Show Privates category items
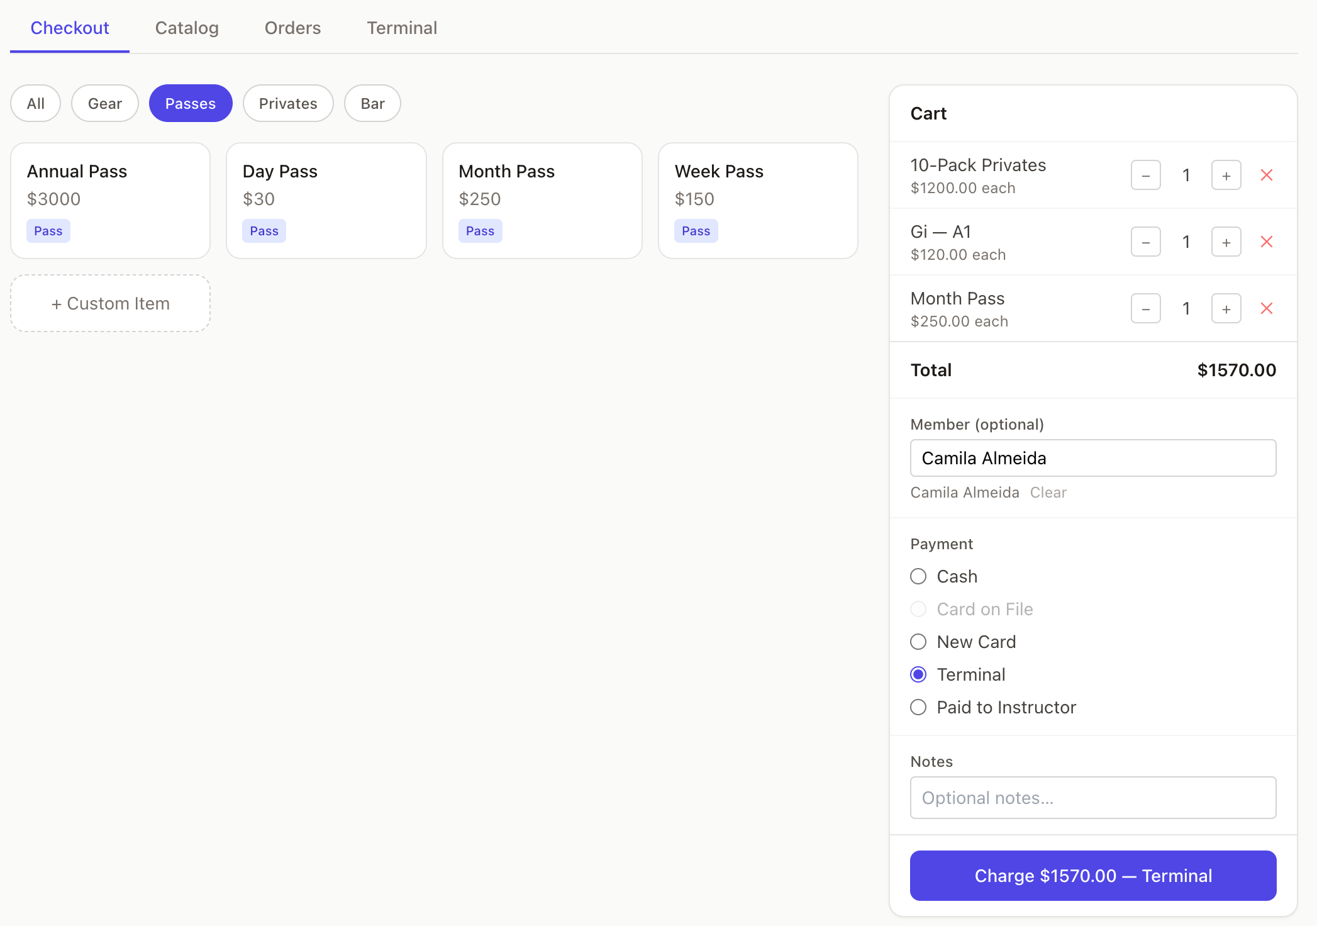Image resolution: width=1317 pixels, height=926 pixels. click(x=288, y=103)
